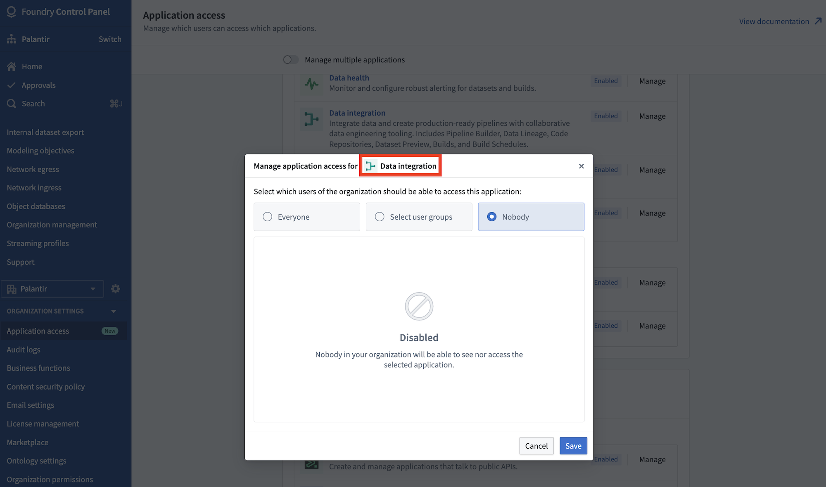
Task: Close the Manage application access dialog
Action: pos(582,166)
